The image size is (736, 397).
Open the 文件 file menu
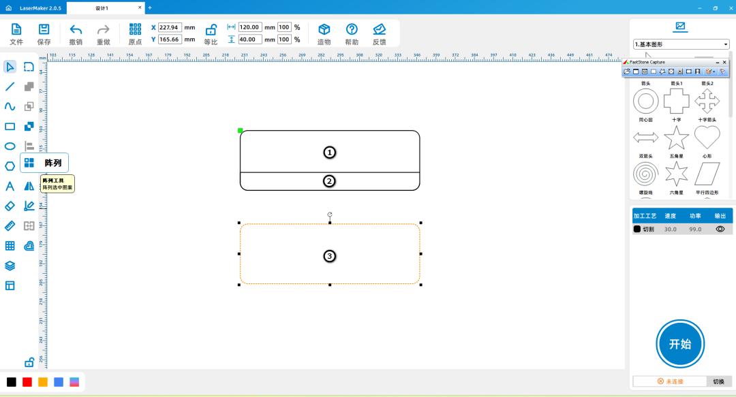coord(16,33)
